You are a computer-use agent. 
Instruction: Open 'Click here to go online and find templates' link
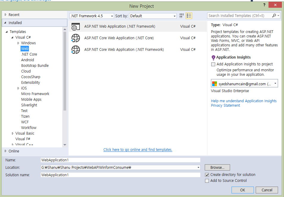point(138,150)
